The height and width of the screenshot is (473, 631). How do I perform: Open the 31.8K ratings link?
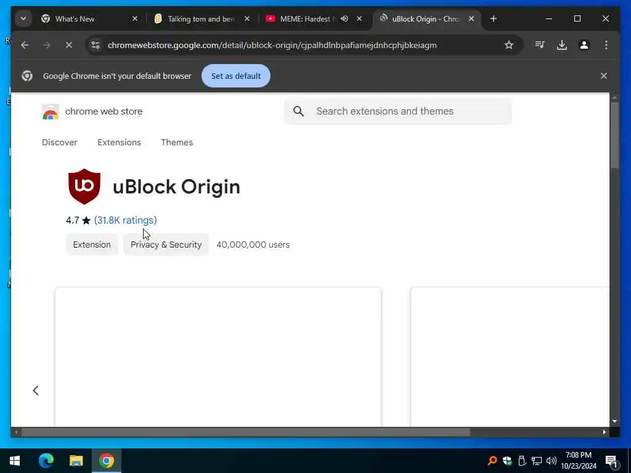(x=125, y=220)
